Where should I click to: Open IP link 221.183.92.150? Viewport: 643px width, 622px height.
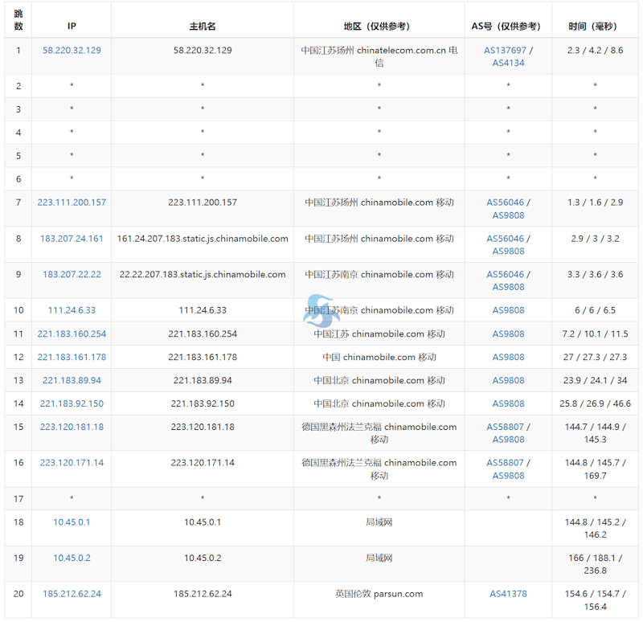coord(72,403)
